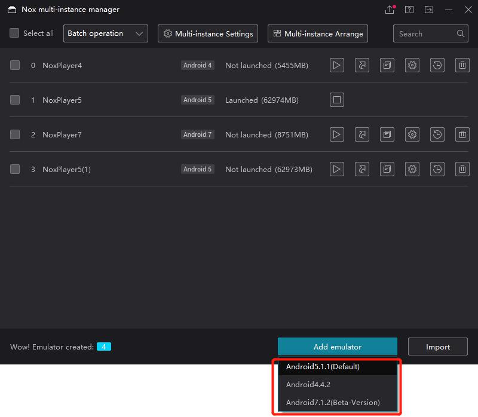Restore a backup of NoxPlayer5(1)
The height and width of the screenshot is (417, 478).
pyautogui.click(x=437, y=169)
